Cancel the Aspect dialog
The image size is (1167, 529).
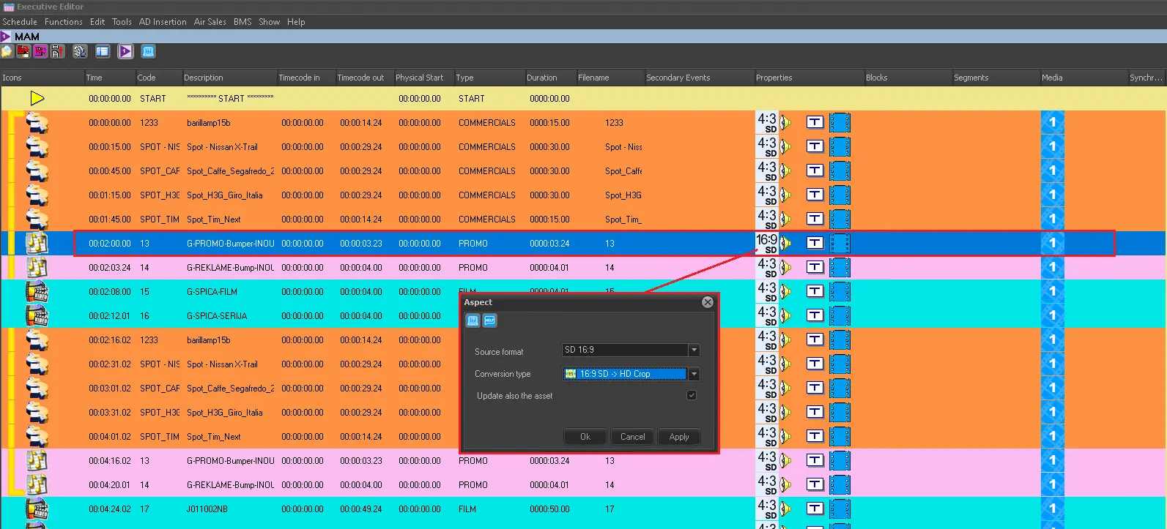(632, 437)
